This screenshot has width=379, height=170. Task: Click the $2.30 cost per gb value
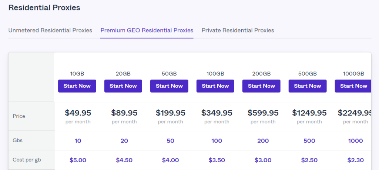coord(355,160)
